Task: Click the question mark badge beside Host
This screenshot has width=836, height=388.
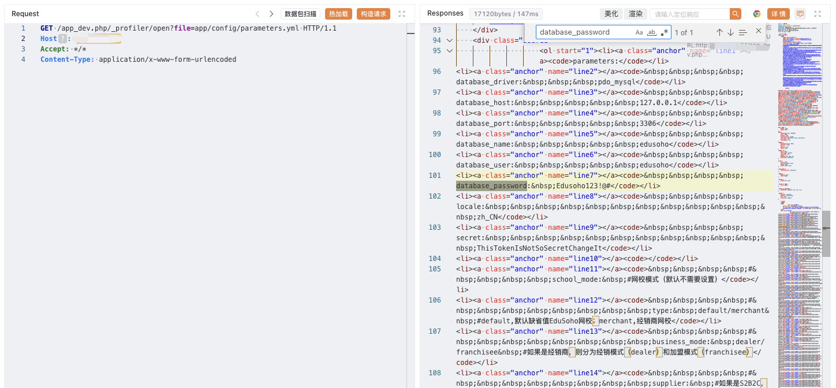Action: 63,39
